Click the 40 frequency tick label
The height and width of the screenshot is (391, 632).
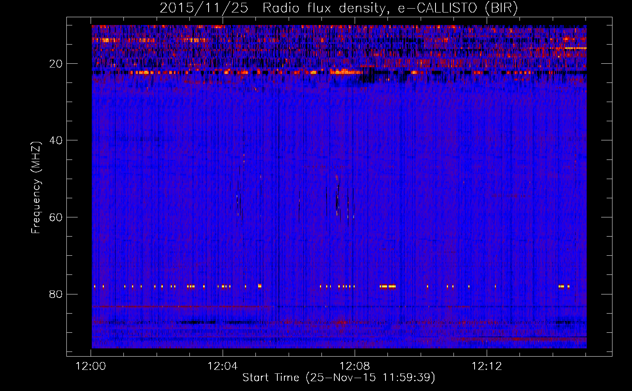coord(56,140)
